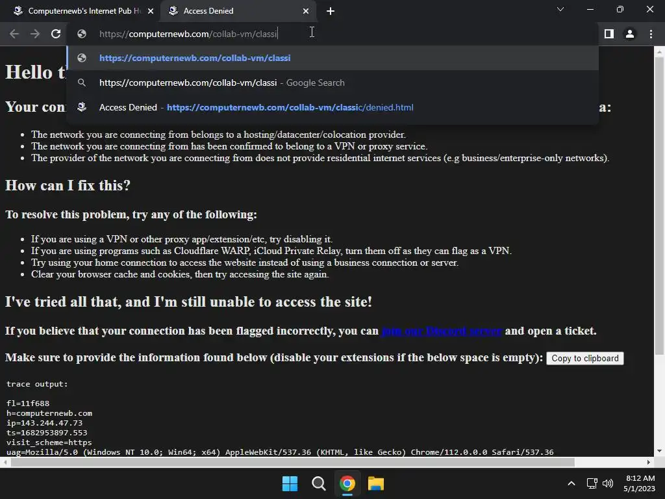Click the magnifier icon in Google Search suggestion

[x=82, y=83]
